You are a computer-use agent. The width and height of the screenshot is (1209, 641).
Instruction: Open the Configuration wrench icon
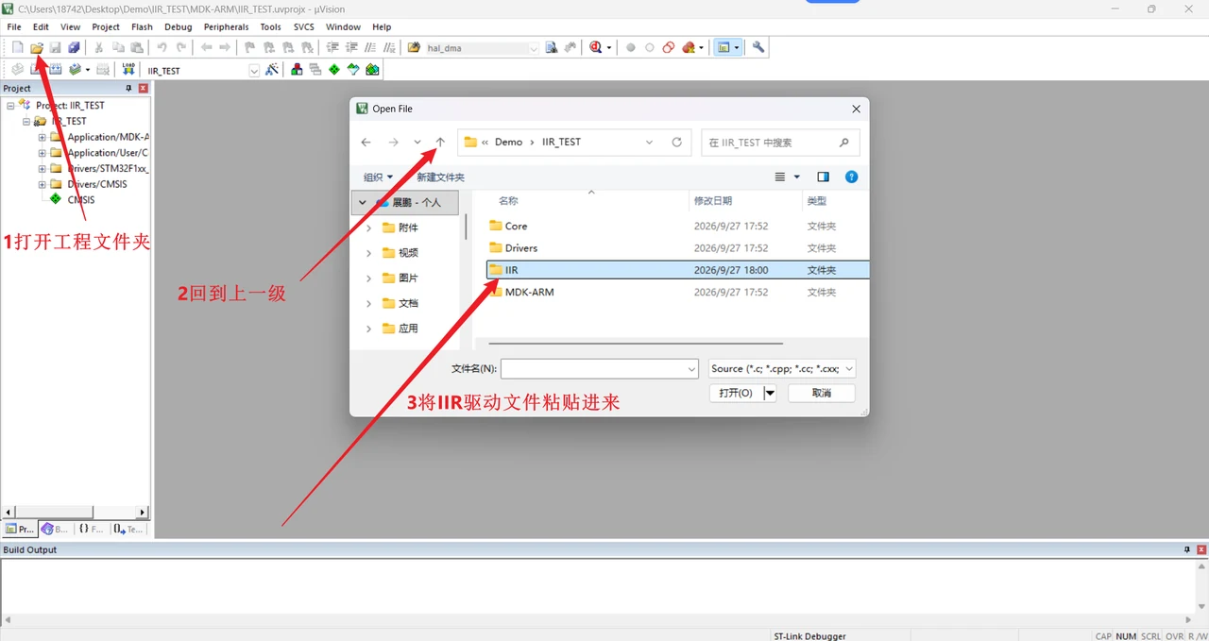click(x=758, y=47)
